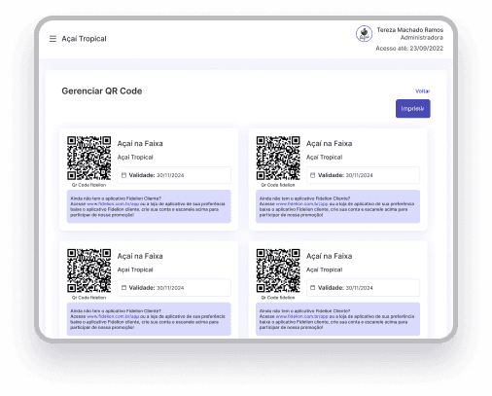The width and height of the screenshot is (492, 396).
Task: Click calendar icon in bottom-left card Validade field
Action: [x=123, y=288]
